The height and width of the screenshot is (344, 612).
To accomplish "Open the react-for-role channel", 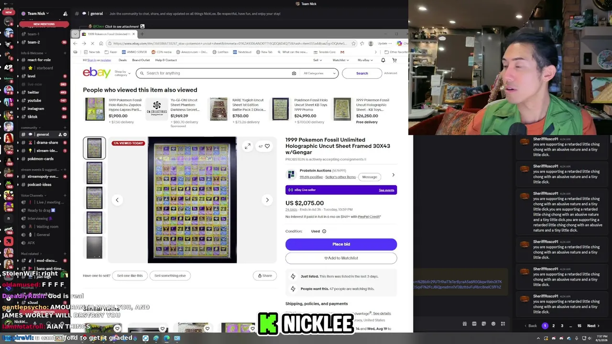I will (x=43, y=60).
